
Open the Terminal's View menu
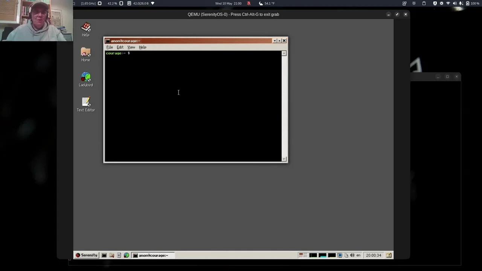click(131, 47)
